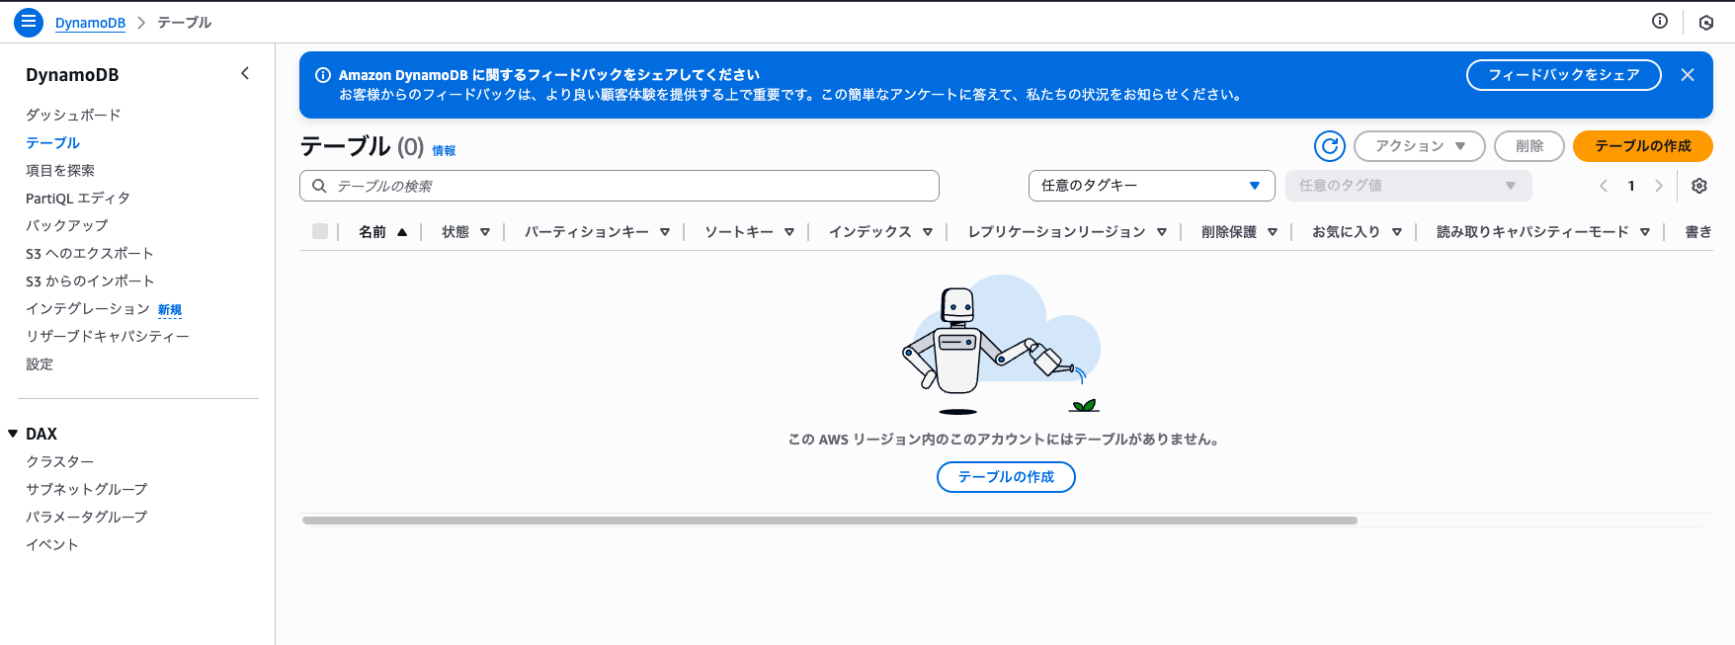Click the DynamoDB breadcrumb link
The height and width of the screenshot is (645, 1735).
click(90, 23)
